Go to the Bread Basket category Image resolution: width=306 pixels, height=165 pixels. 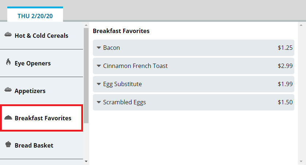(x=34, y=145)
